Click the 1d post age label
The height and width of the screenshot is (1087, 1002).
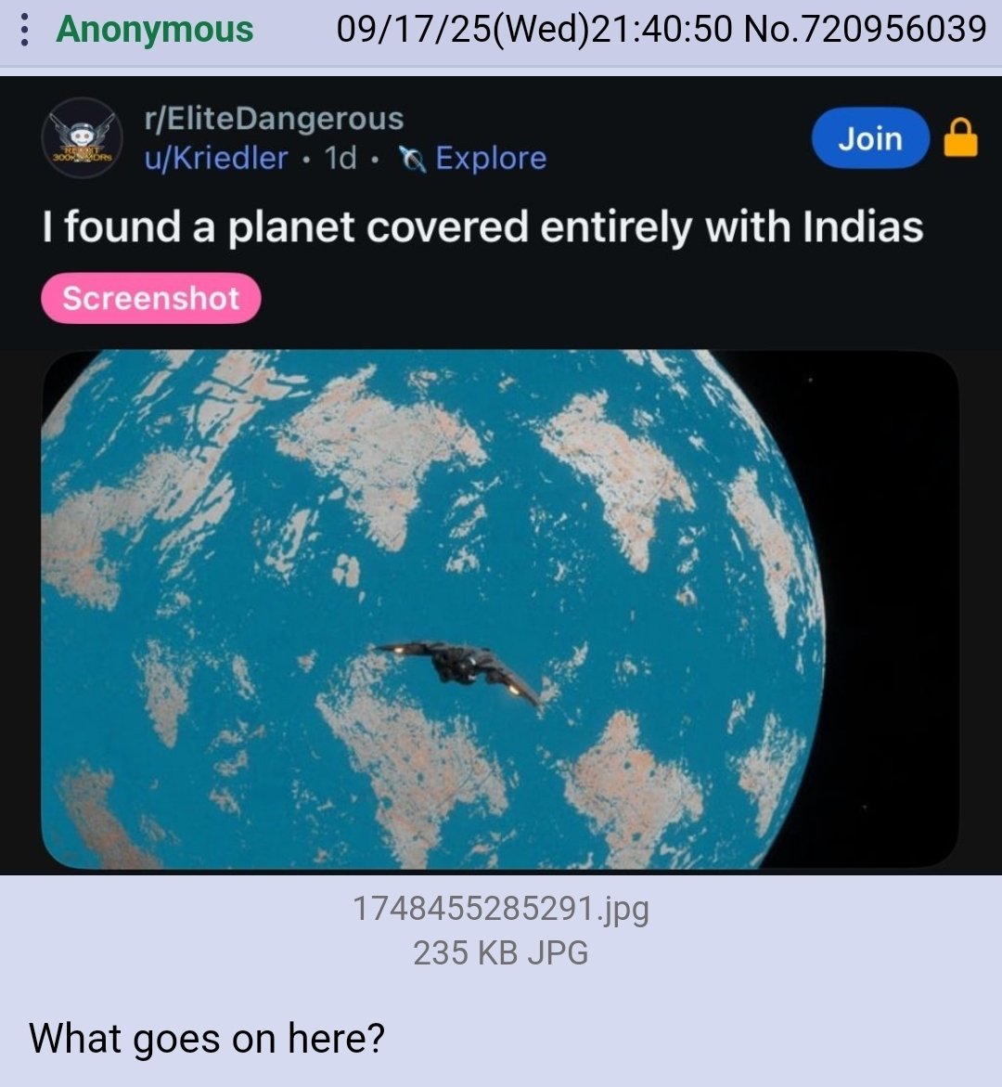(x=340, y=158)
